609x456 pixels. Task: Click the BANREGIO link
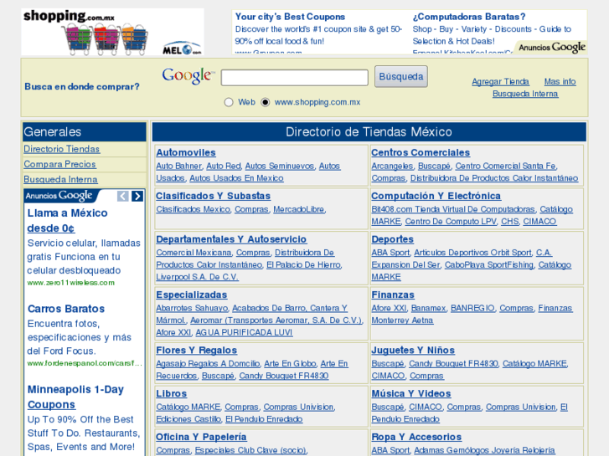[x=472, y=308]
